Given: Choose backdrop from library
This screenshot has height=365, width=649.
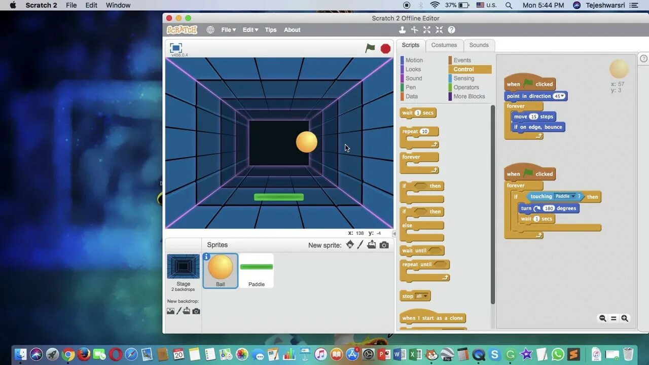Looking at the screenshot, I should pyautogui.click(x=170, y=311).
